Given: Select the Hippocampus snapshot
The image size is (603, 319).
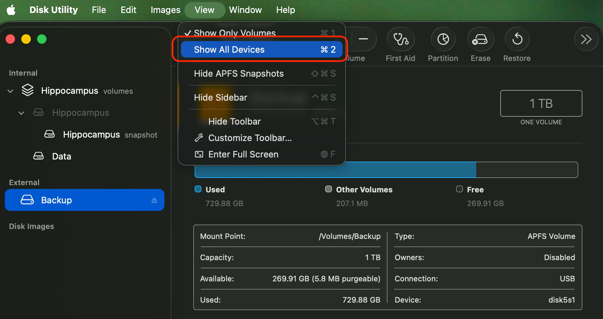Looking at the screenshot, I should 85,135.
